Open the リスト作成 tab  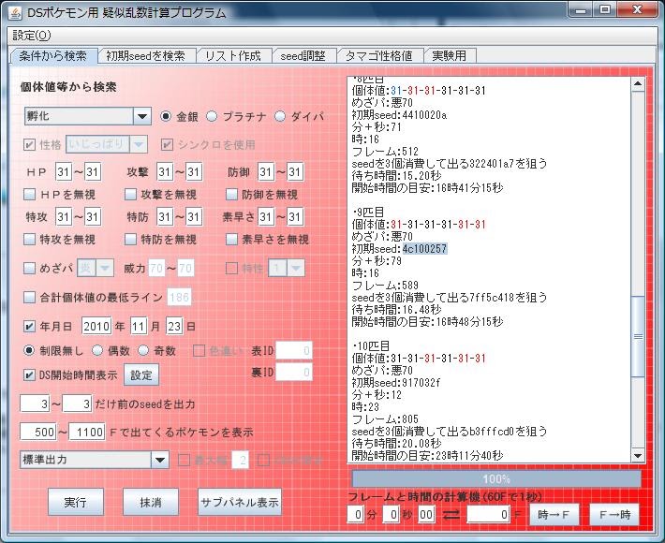tap(233, 55)
